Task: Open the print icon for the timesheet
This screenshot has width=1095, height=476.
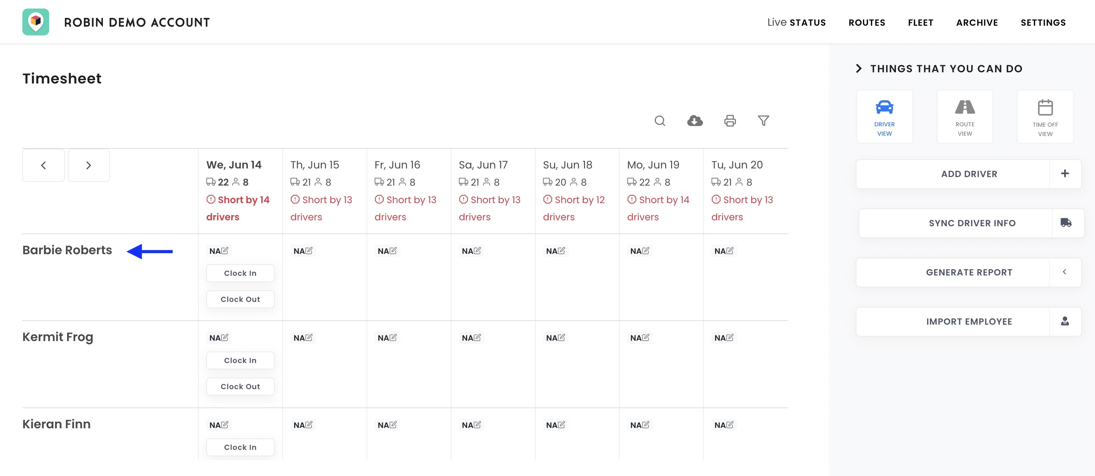Action: coord(730,121)
